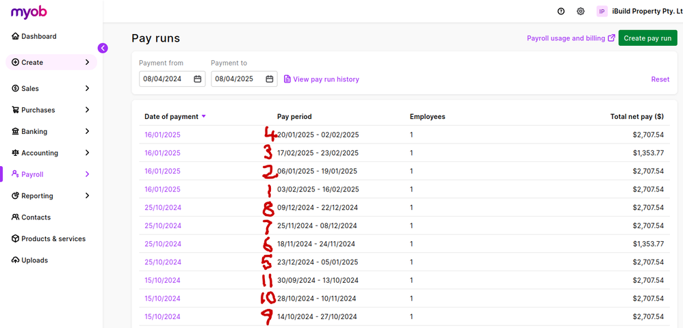Viewport: 683px width, 328px height.
Task: Expand the Sales menu chevron
Action: (87, 88)
